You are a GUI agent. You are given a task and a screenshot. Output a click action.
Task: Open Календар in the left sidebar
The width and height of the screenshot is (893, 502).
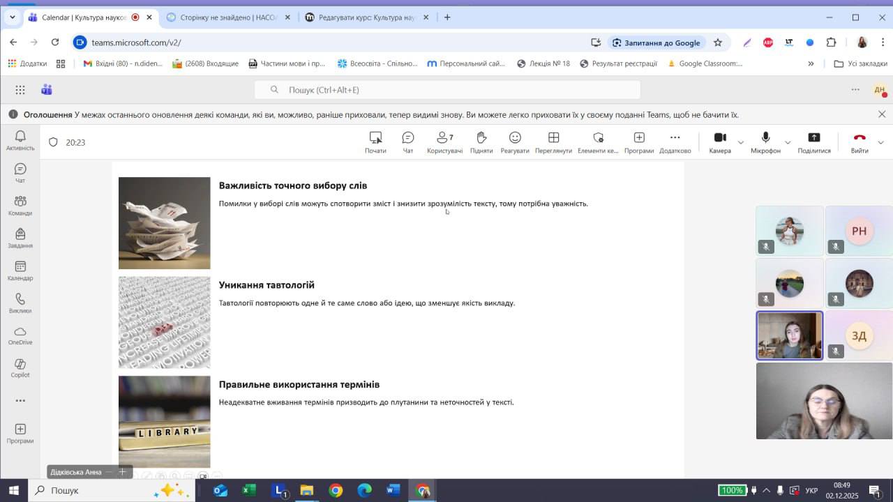(x=20, y=271)
